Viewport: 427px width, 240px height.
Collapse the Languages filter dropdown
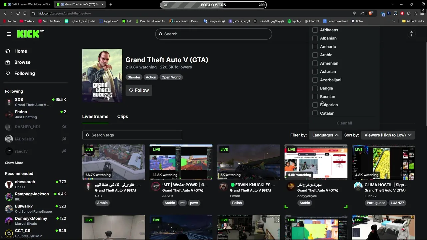[x=325, y=135]
